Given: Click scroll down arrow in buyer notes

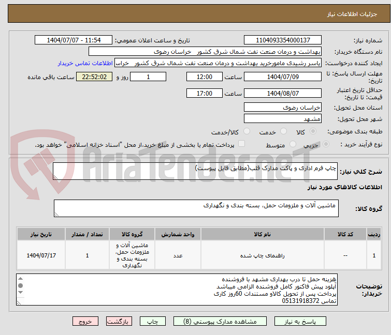Looking at the screenshot, I should (20, 292).
